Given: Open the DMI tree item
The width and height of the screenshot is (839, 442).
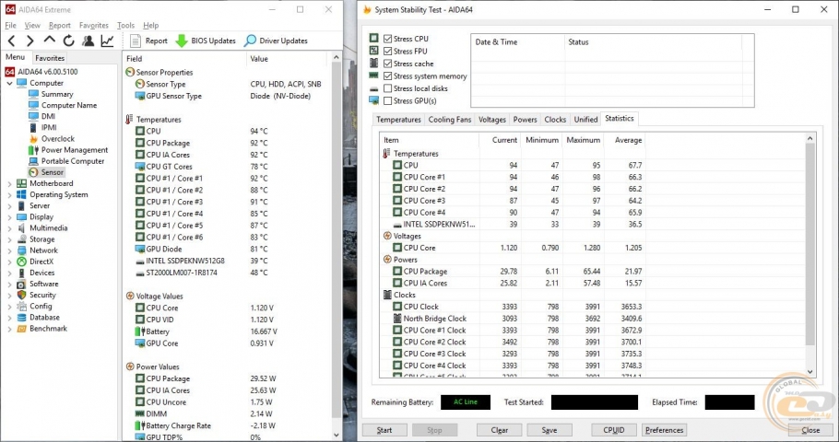Looking at the screenshot, I should pos(48,116).
